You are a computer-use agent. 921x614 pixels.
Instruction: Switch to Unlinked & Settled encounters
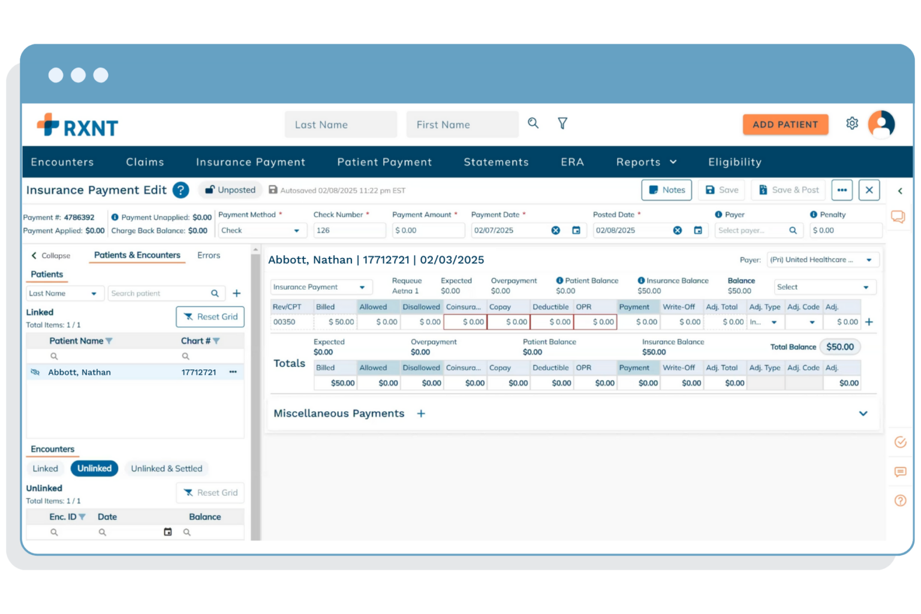pyautogui.click(x=166, y=468)
